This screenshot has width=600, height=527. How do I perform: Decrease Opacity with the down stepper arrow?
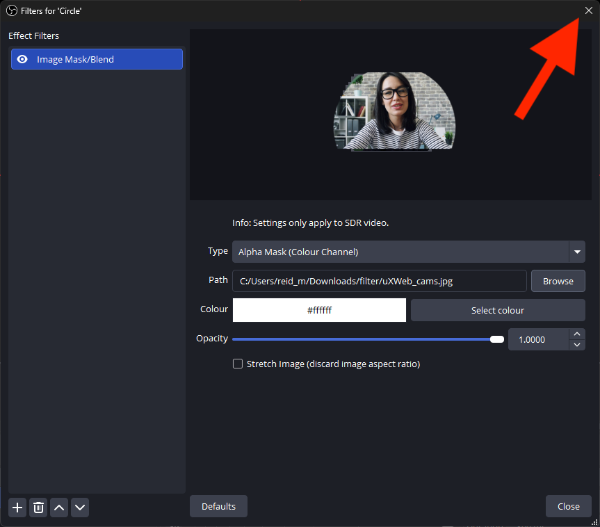point(576,344)
